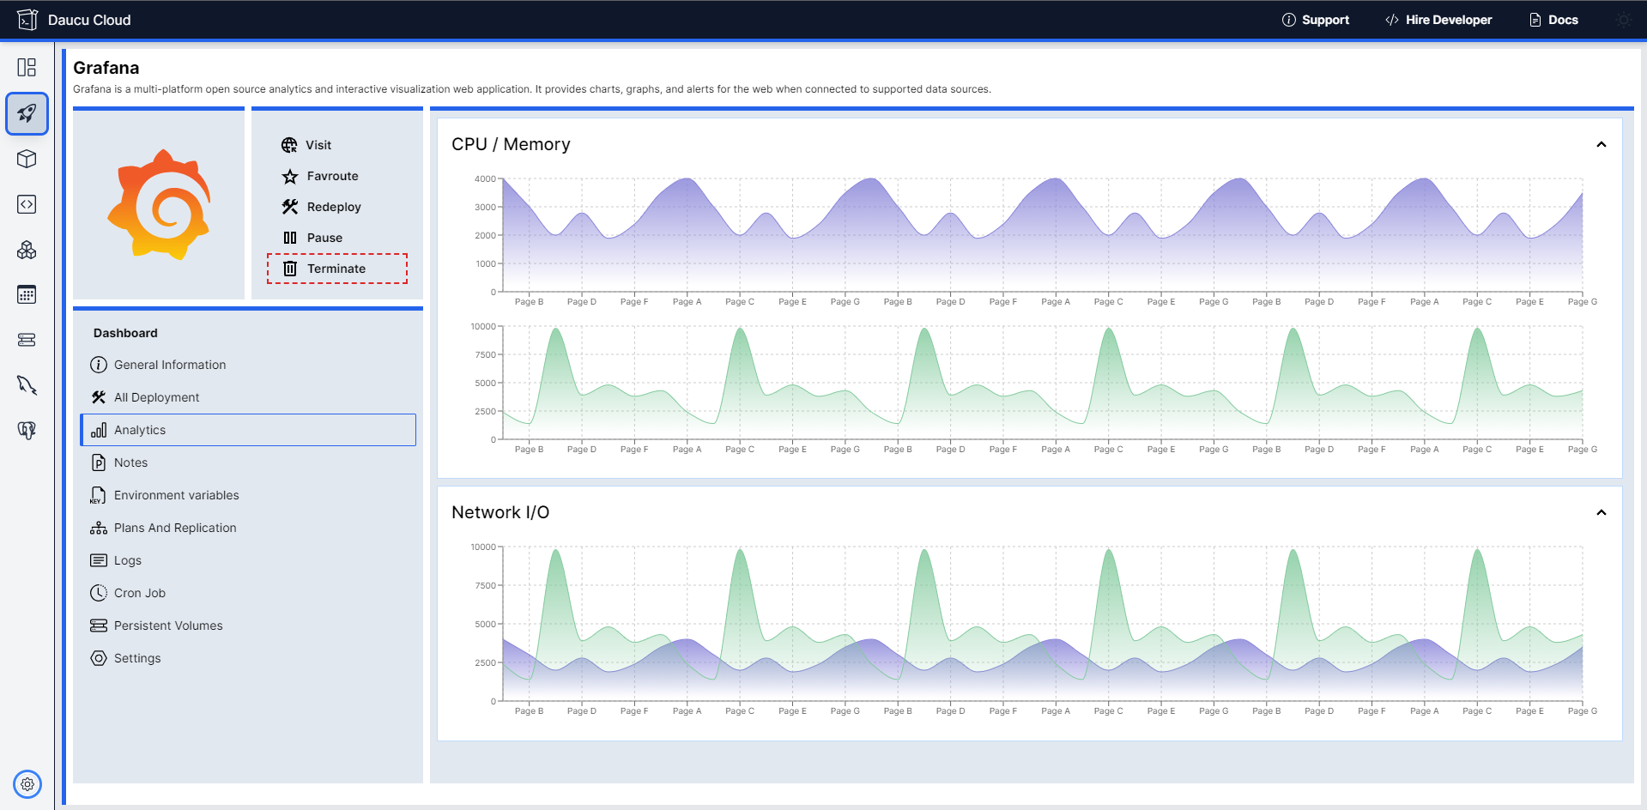
Task: Collapse the Network I/O panel
Action: [x=1601, y=512]
